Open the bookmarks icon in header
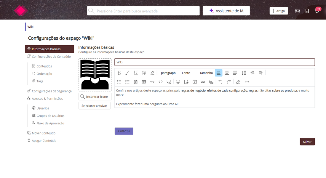 (x=307, y=11)
